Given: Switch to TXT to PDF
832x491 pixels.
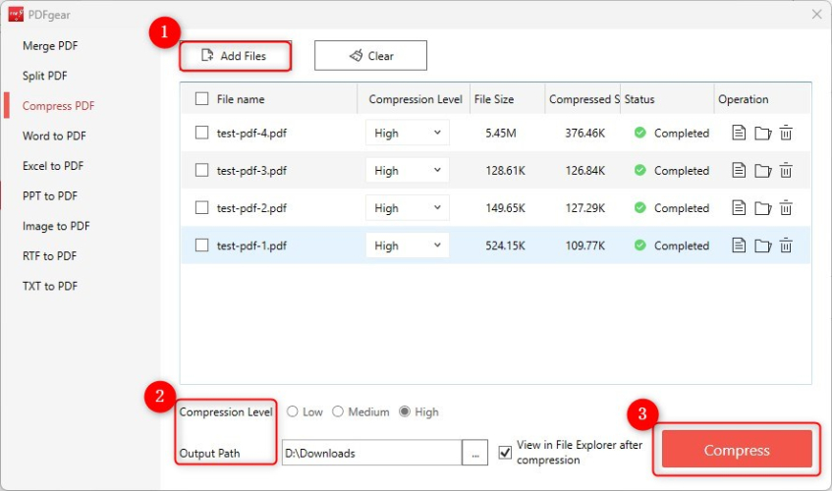Looking at the screenshot, I should click(50, 287).
